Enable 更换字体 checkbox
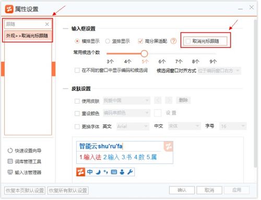Image resolution: width=261 pixels, height=200 pixels. [x=77, y=127]
